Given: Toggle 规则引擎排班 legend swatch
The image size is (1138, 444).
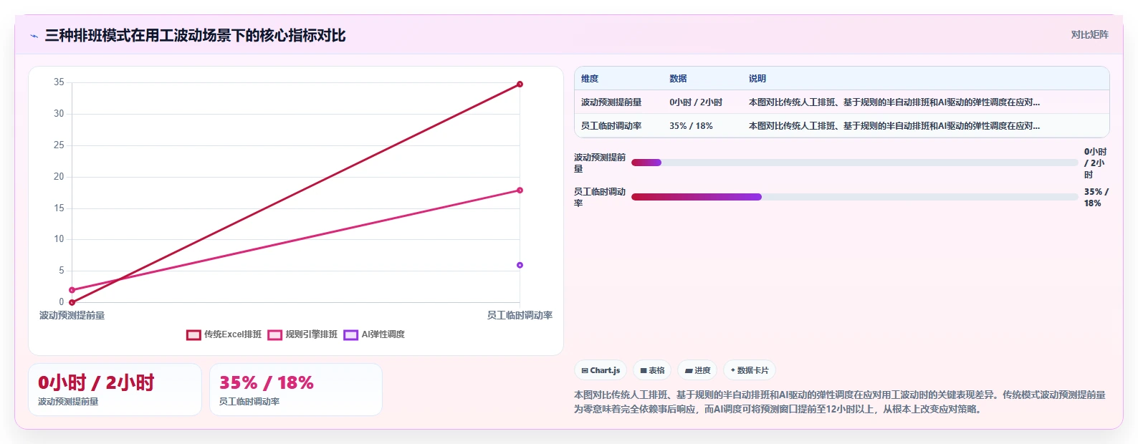Looking at the screenshot, I should (x=274, y=334).
